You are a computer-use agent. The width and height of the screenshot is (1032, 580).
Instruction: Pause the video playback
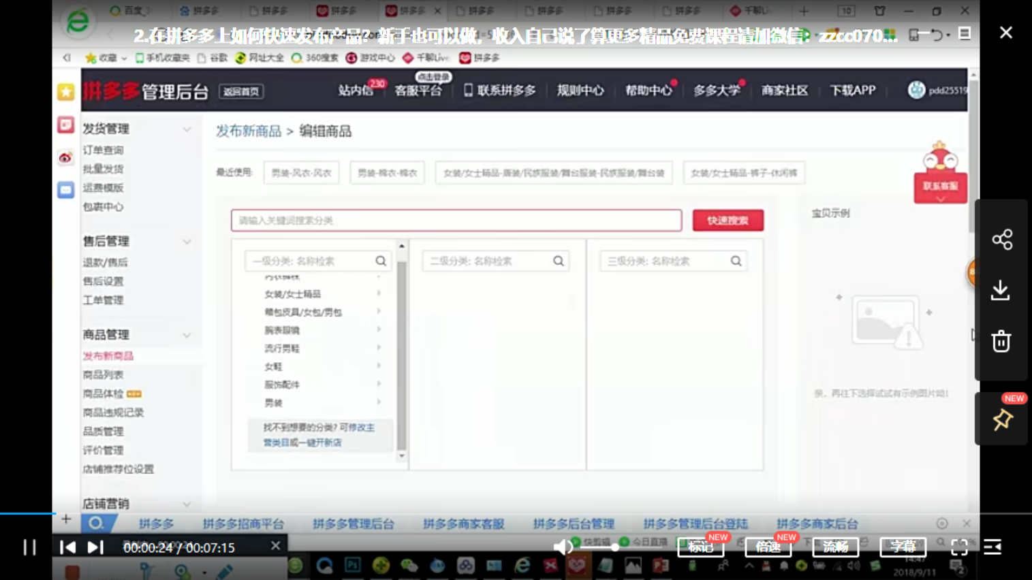click(x=29, y=547)
